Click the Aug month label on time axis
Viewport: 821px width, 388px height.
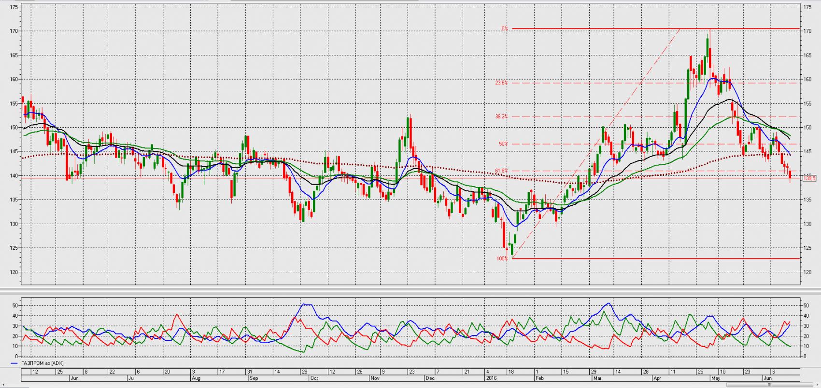tap(196, 378)
